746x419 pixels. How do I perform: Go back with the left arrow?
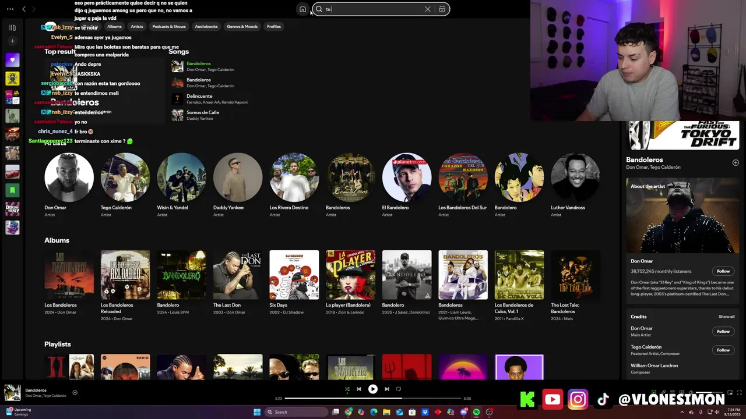(x=24, y=9)
